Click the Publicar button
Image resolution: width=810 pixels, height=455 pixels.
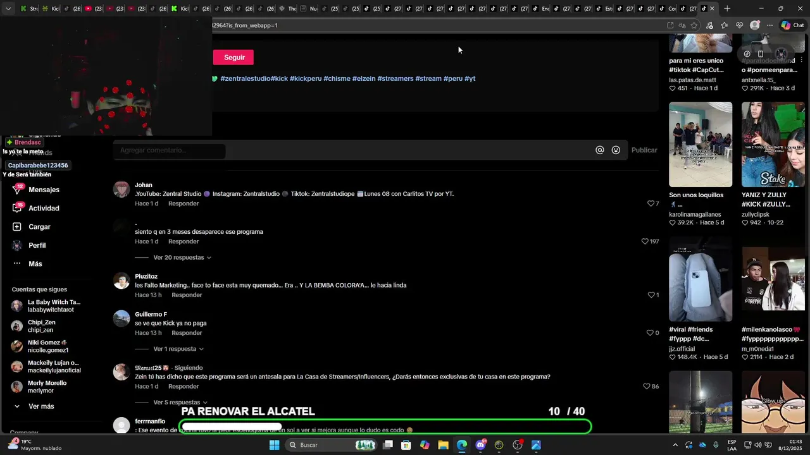[644, 150]
